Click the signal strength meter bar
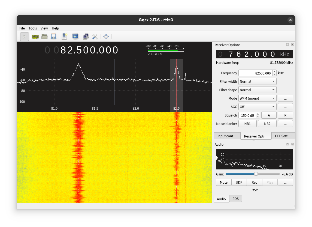Viewport: 312px width, 227px height. click(166, 50)
